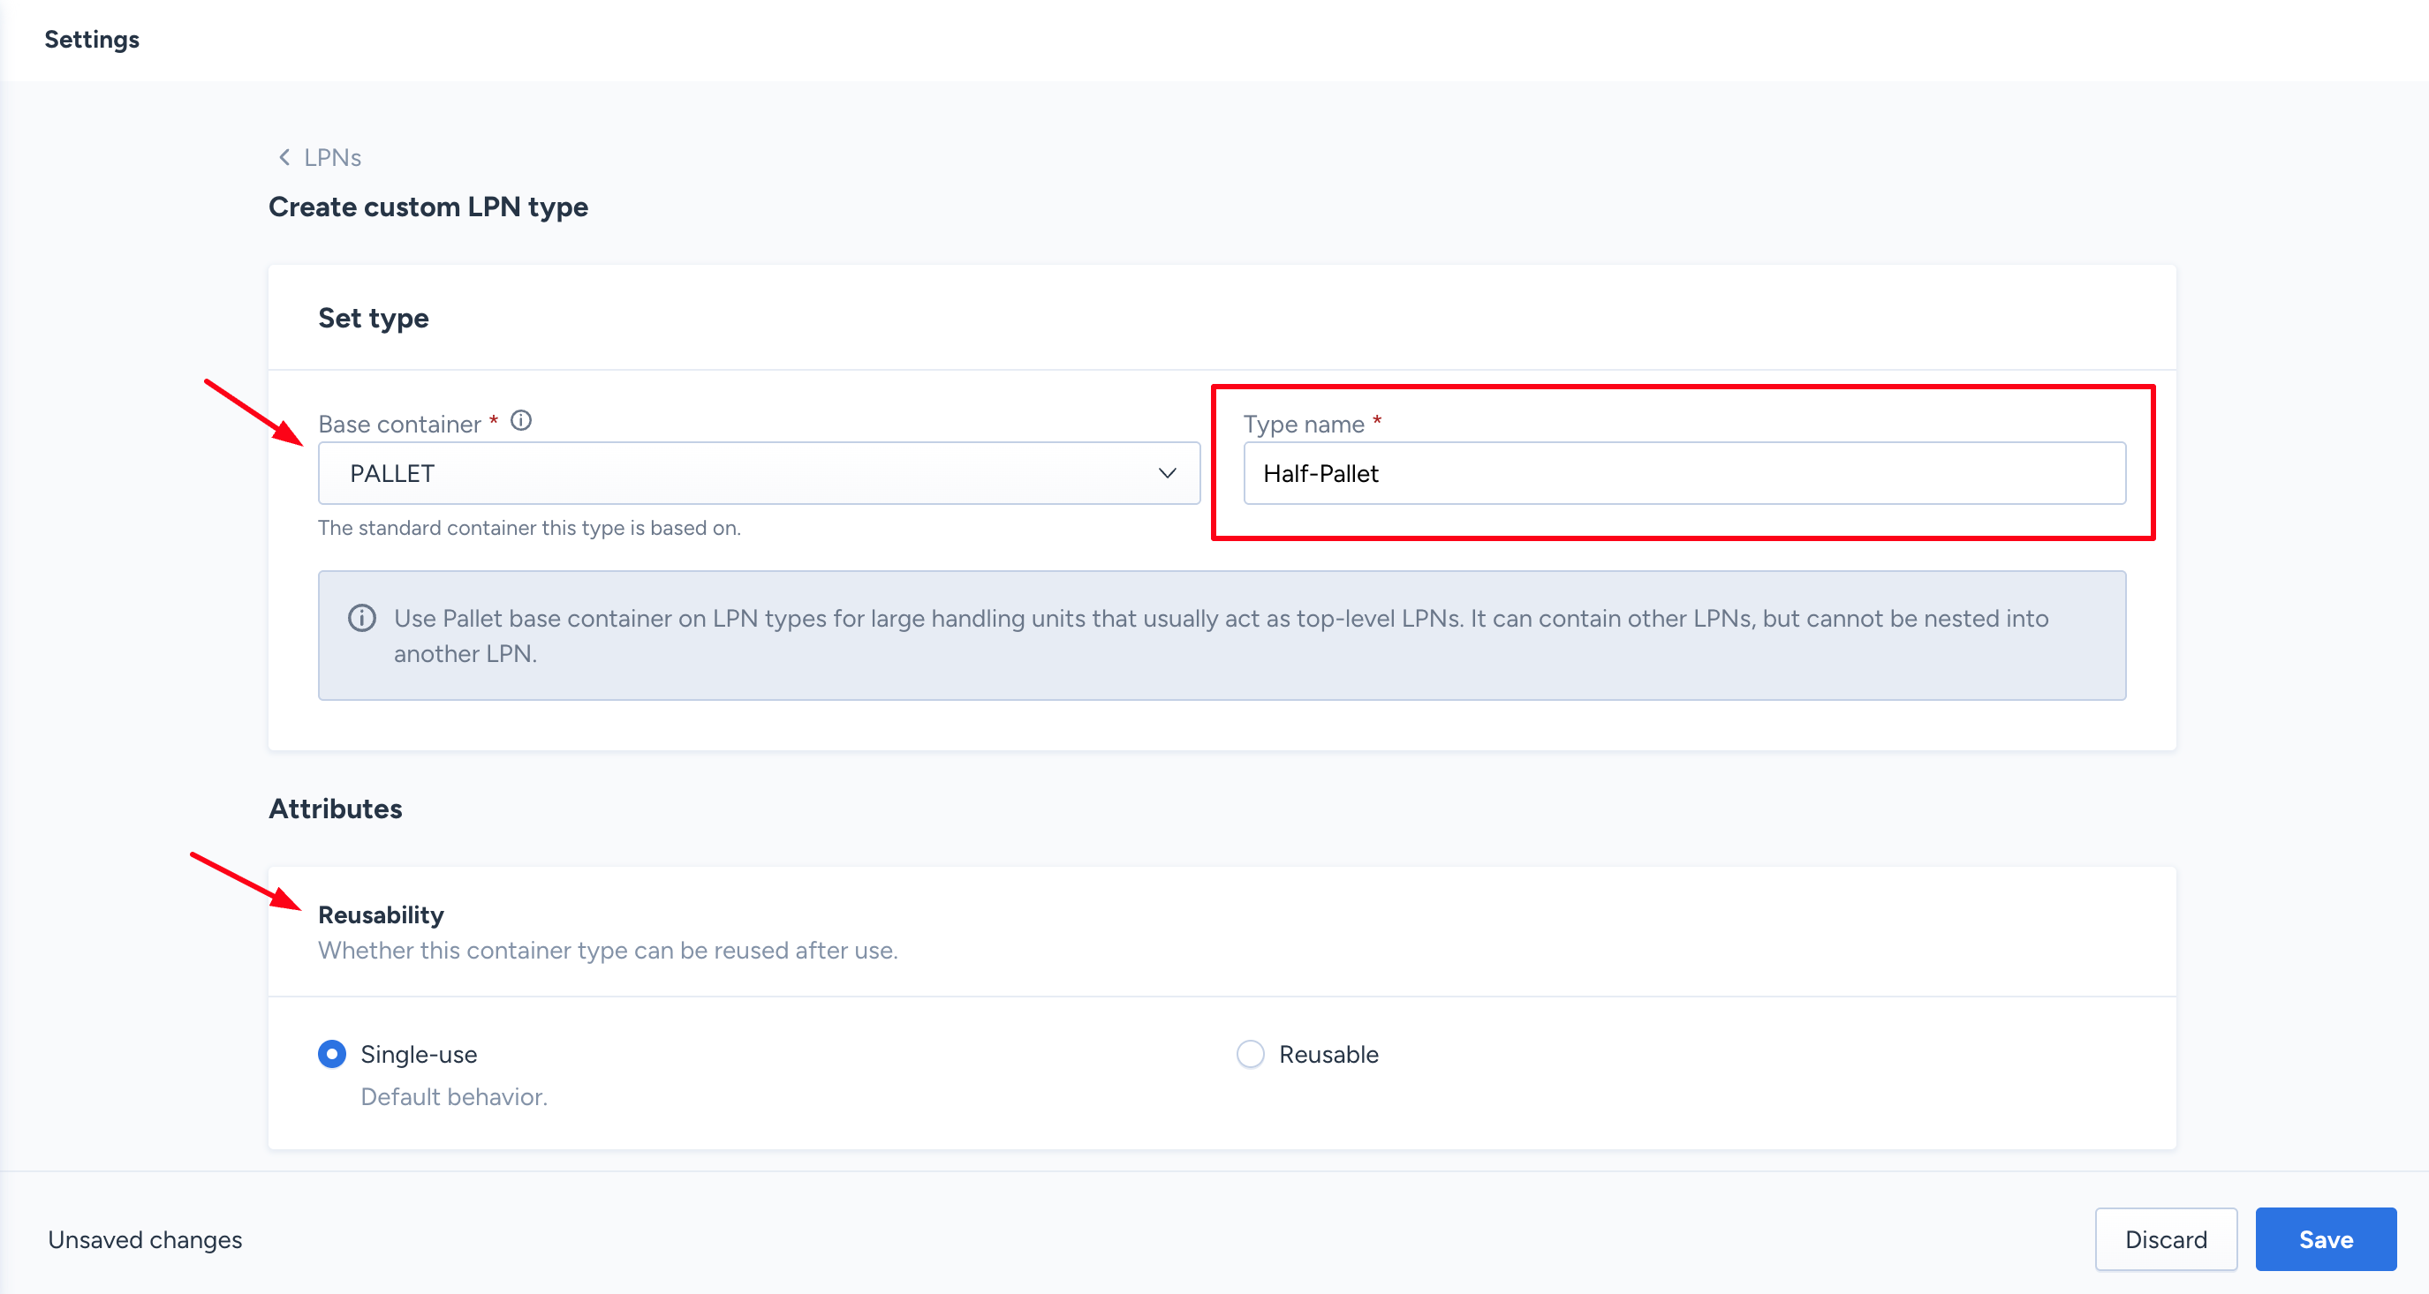Image resolution: width=2429 pixels, height=1294 pixels.
Task: Click the info icon in the Pallet notice
Action: [362, 618]
